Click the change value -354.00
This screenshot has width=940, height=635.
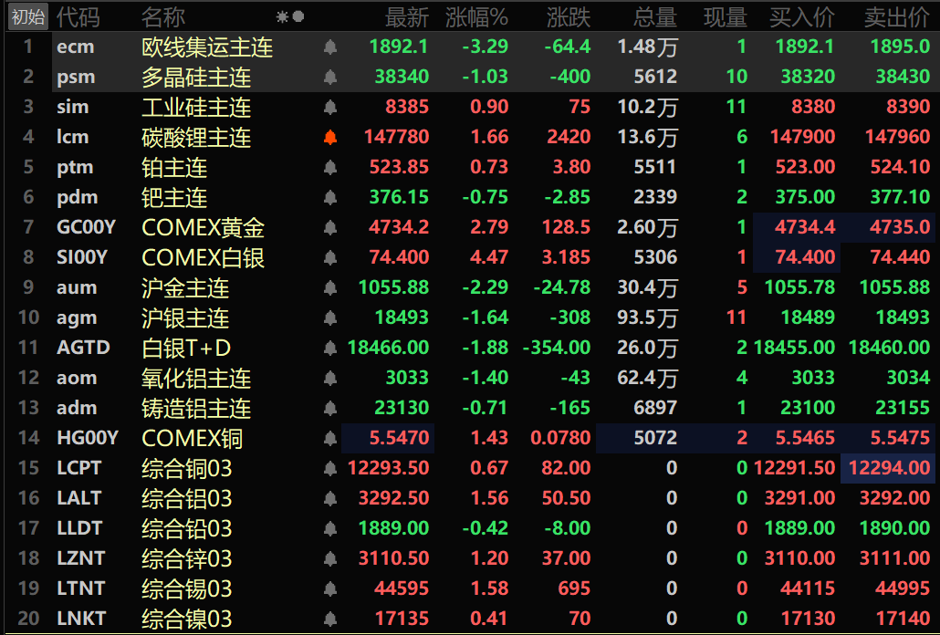click(x=557, y=348)
